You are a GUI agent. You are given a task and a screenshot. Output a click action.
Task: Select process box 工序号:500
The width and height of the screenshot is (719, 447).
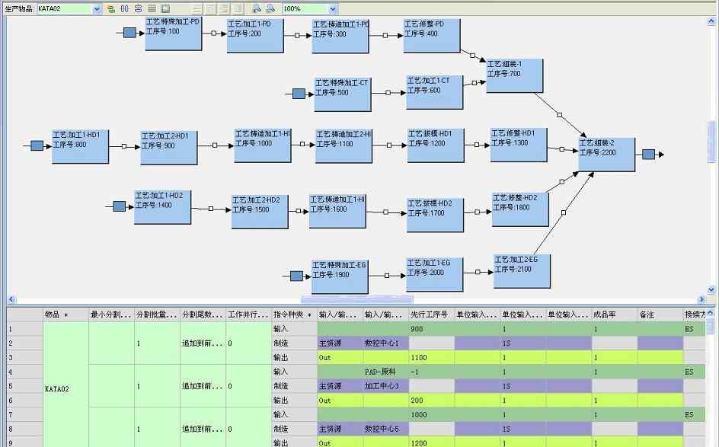click(x=343, y=94)
